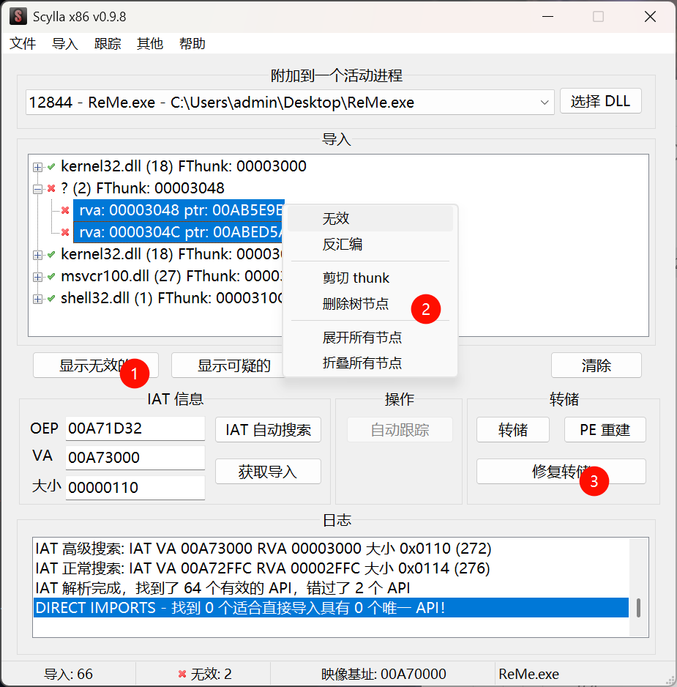
Task: Select the rva: 0000304C tree row
Action: tap(179, 232)
